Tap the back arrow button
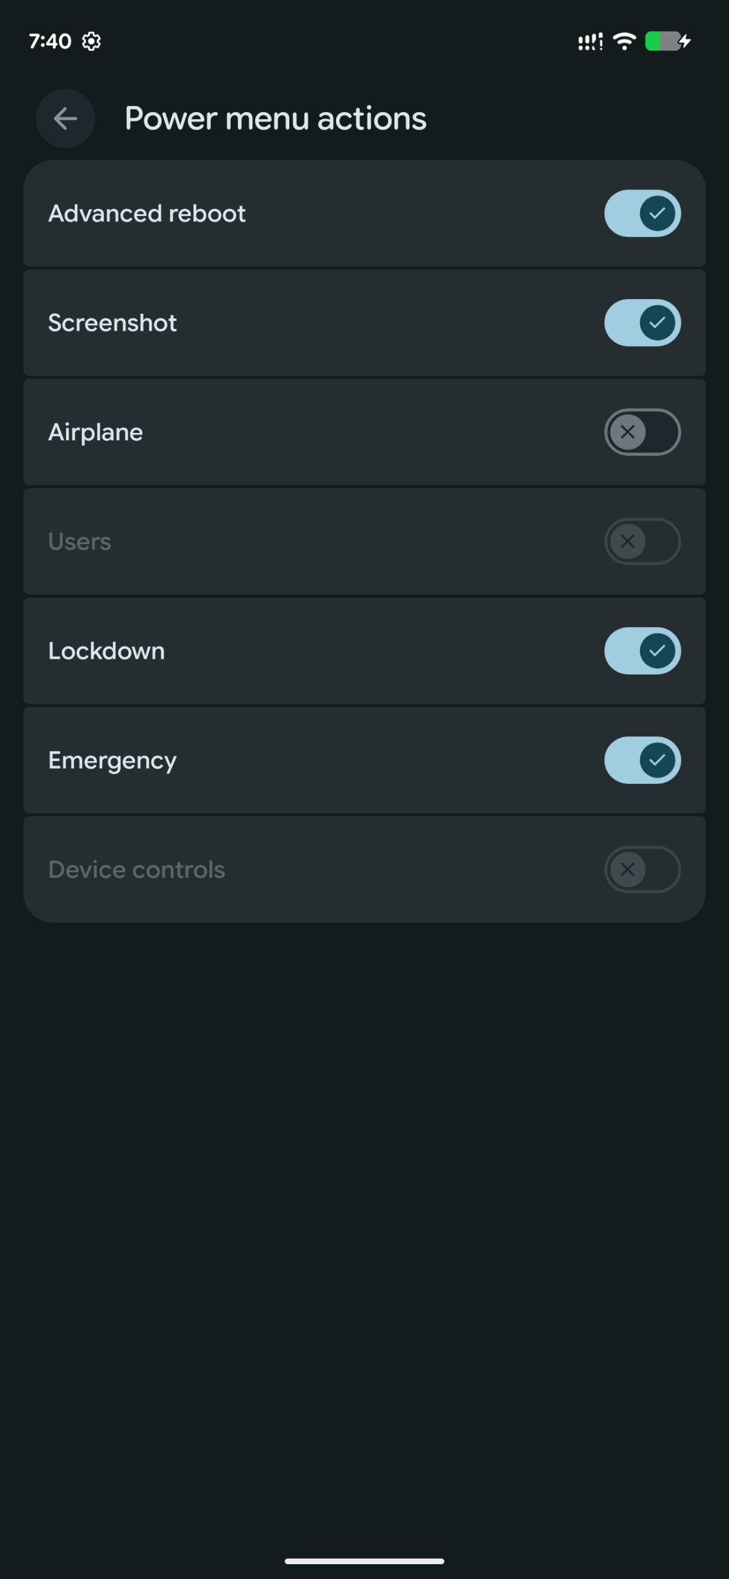The height and width of the screenshot is (1579, 729). click(x=65, y=118)
